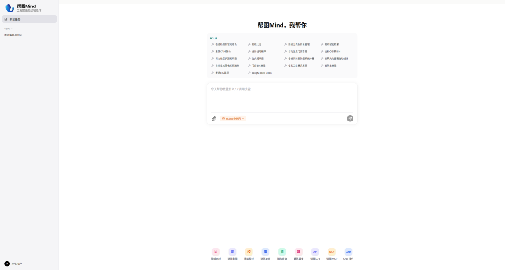505x270 pixels.
Task: Click the 本地用户 label at the sidebar bottom
Action: 17,264
